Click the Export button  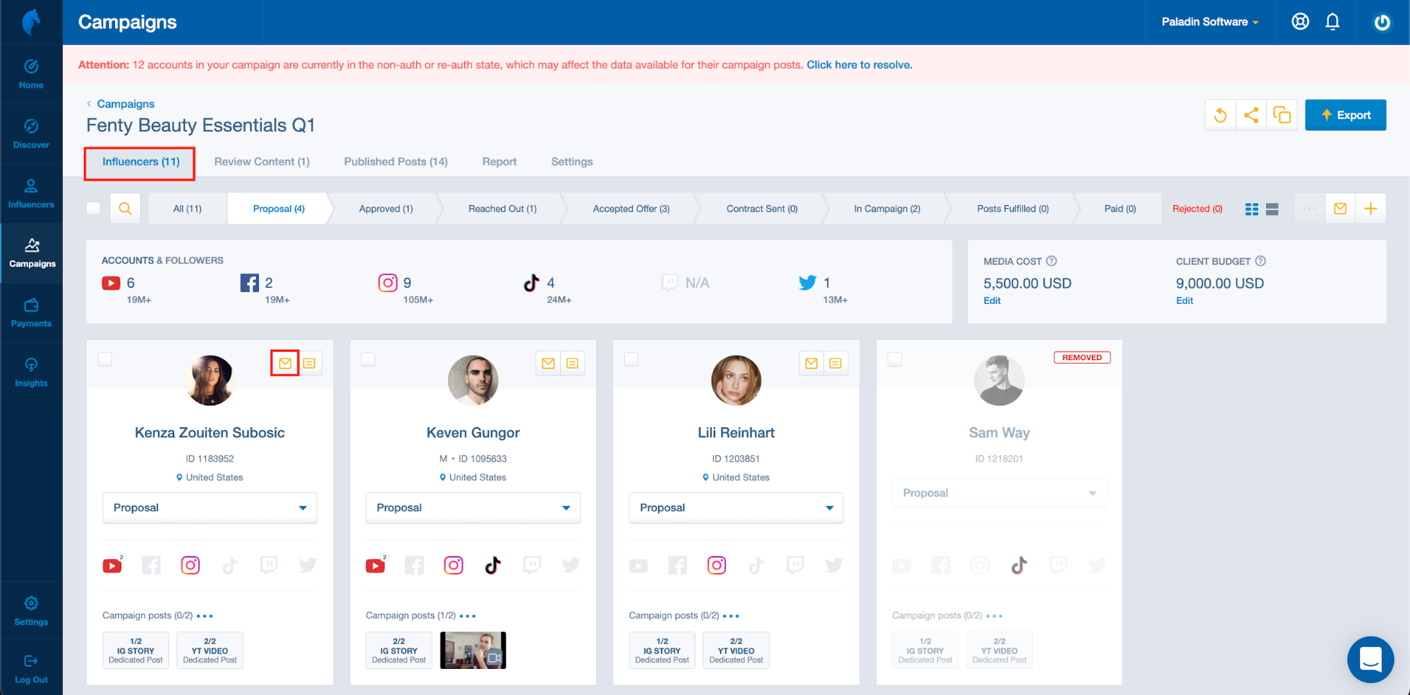[1346, 115]
